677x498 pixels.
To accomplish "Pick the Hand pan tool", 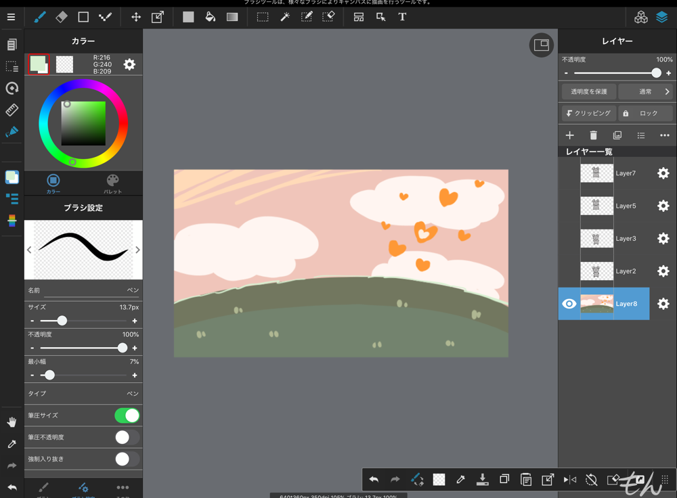I will [x=12, y=422].
